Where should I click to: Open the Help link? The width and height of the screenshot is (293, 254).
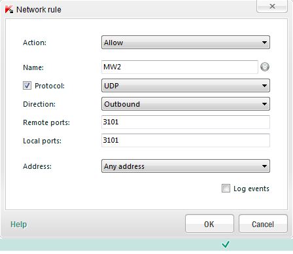coord(19,225)
